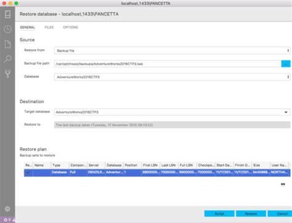Viewport: 292px width, 223px height.
Task: Open the Restore from dropdown
Action: pyautogui.click(x=172, y=50)
